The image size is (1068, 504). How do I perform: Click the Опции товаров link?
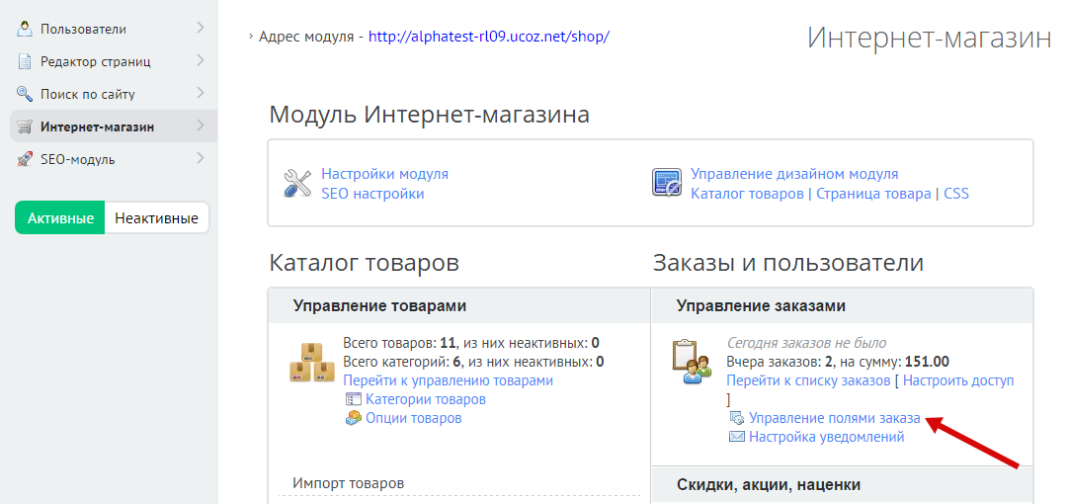pos(413,418)
